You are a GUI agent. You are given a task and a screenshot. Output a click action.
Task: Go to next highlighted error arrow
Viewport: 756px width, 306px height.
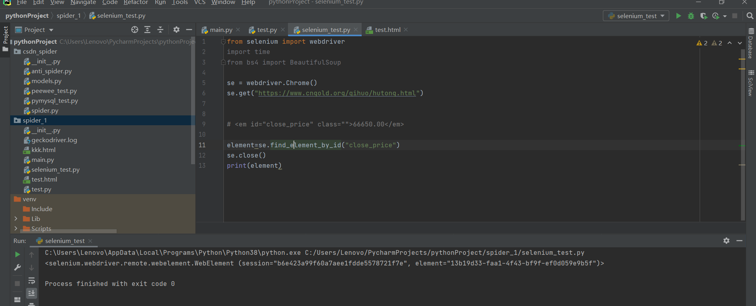click(x=739, y=43)
